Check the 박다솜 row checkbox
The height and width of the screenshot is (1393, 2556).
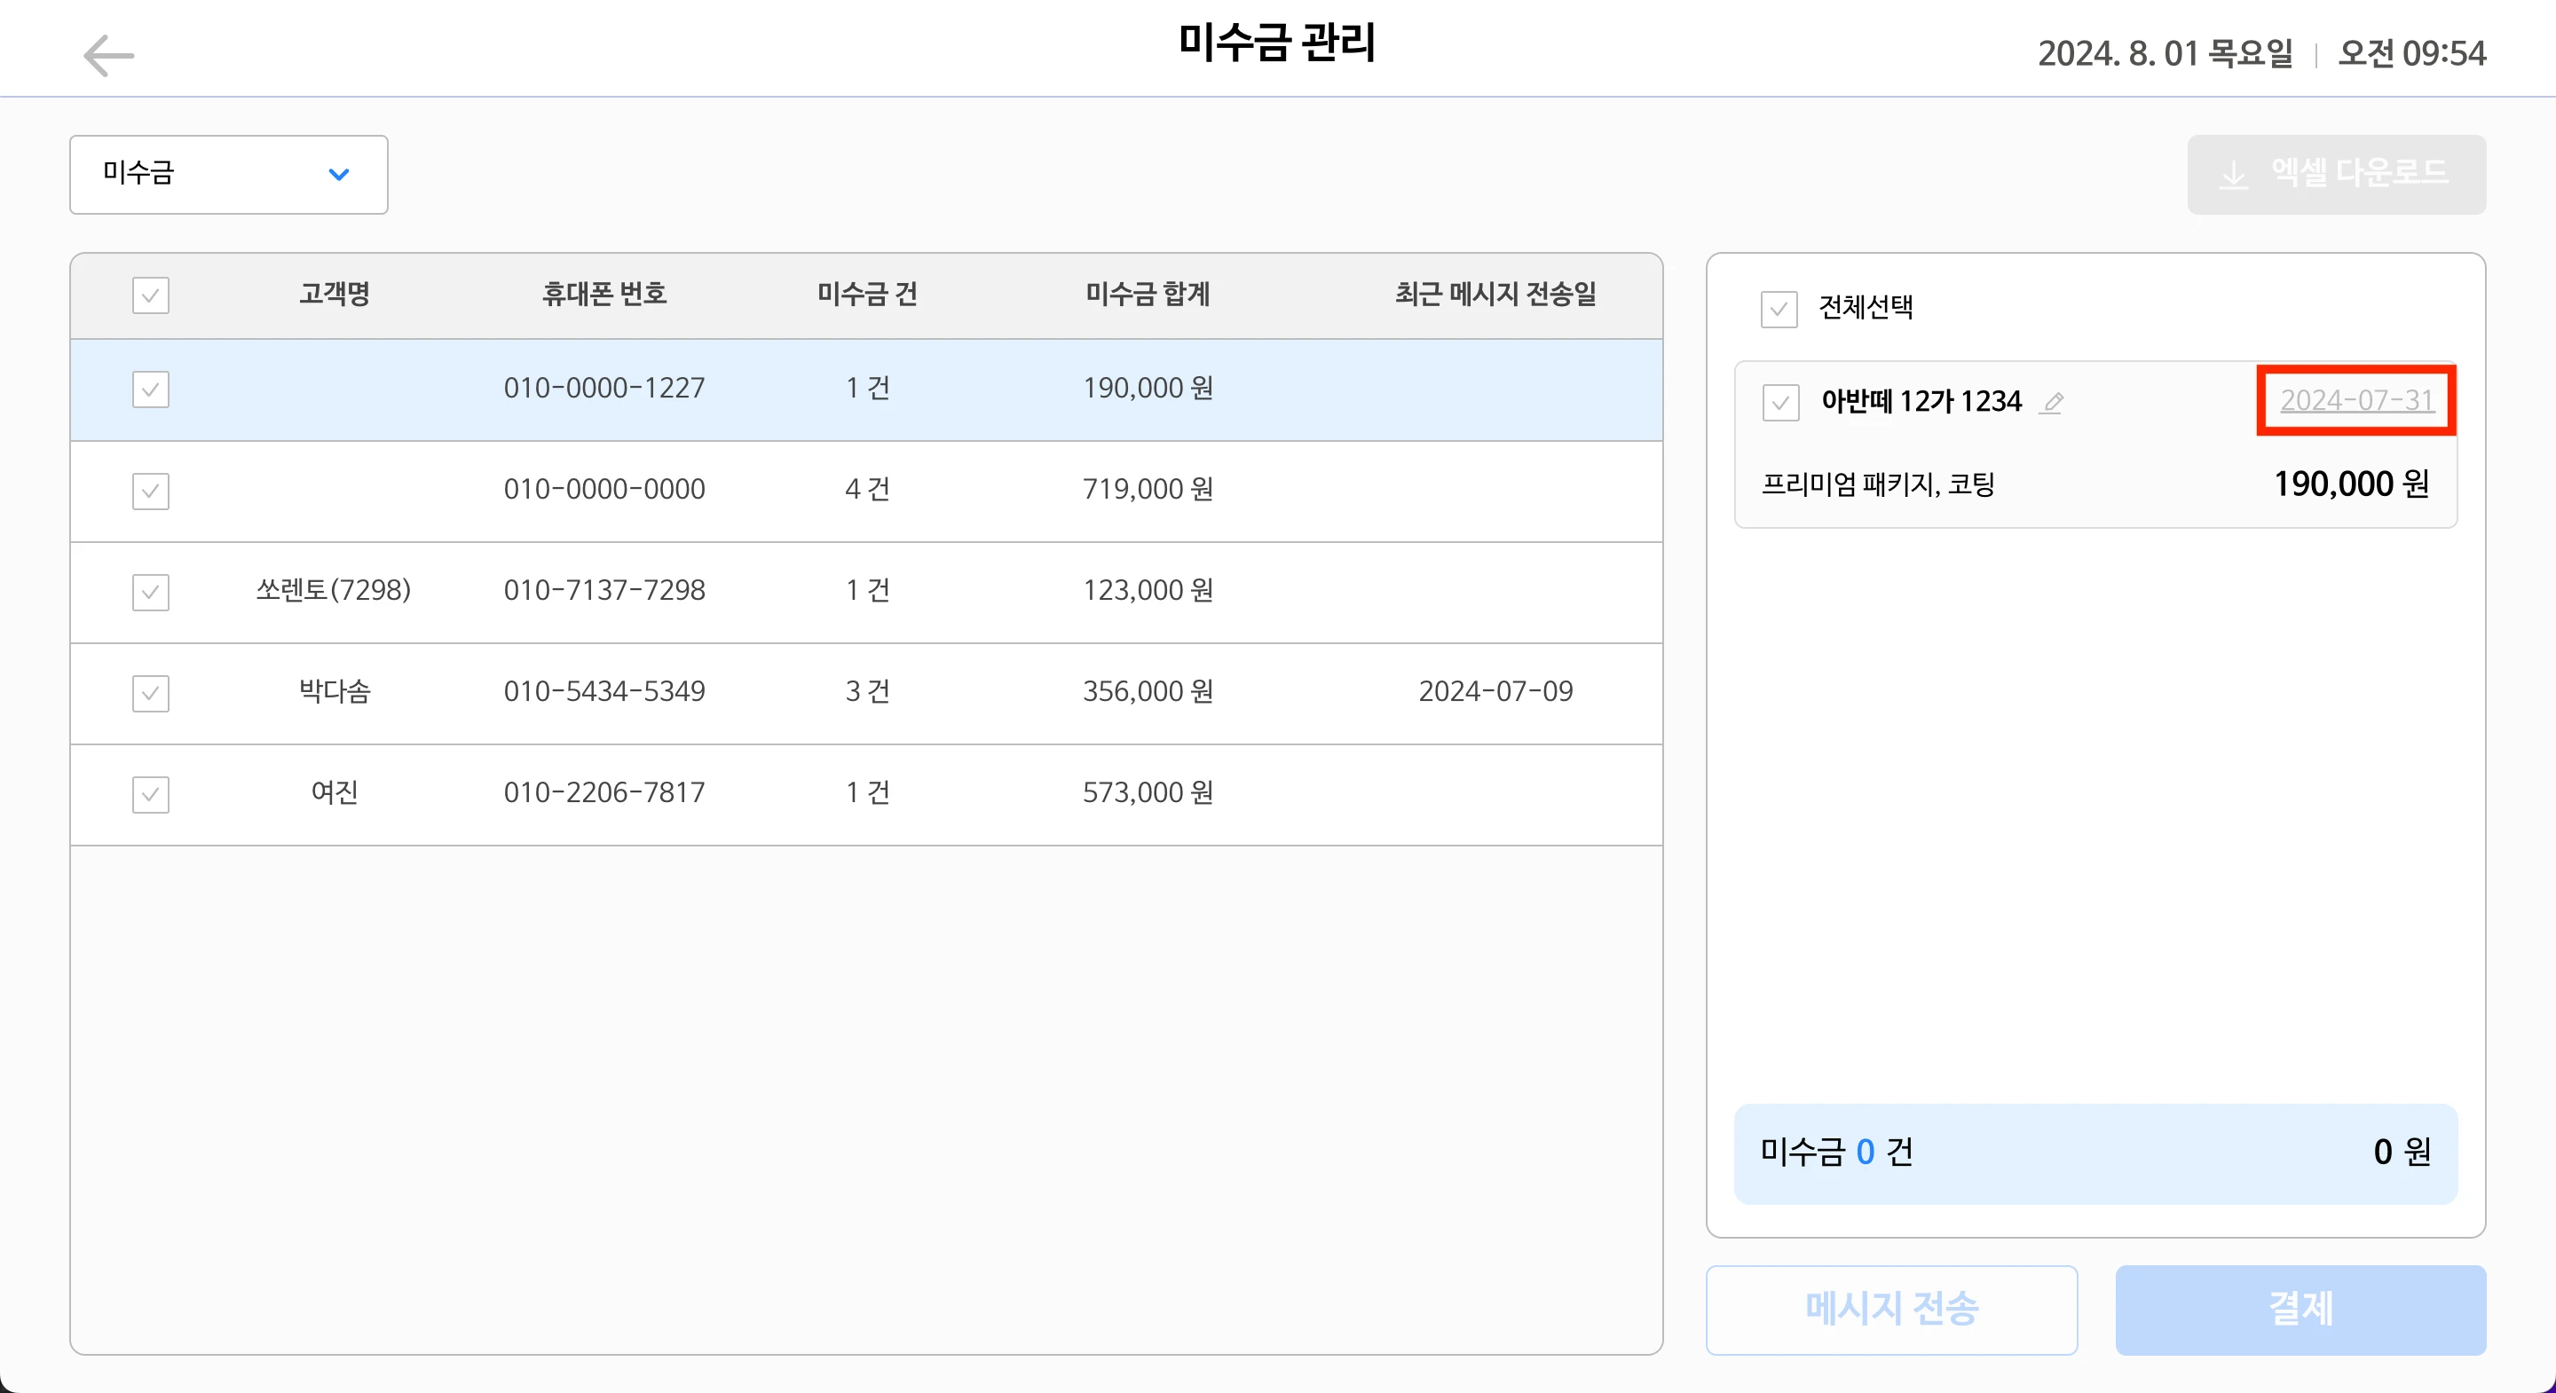click(x=151, y=694)
